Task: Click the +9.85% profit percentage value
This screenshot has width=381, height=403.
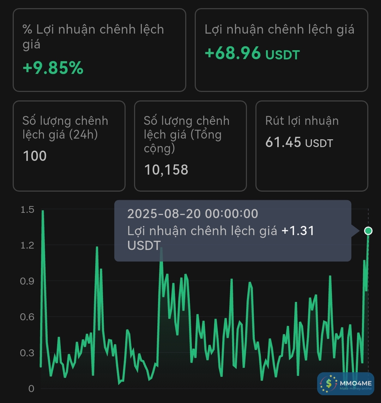Action: [53, 68]
